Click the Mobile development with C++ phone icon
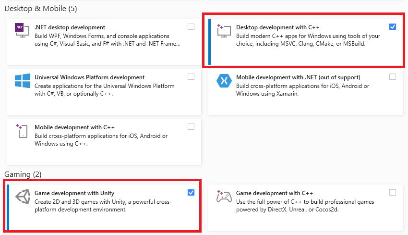This screenshot has height=235, width=408. (22, 131)
